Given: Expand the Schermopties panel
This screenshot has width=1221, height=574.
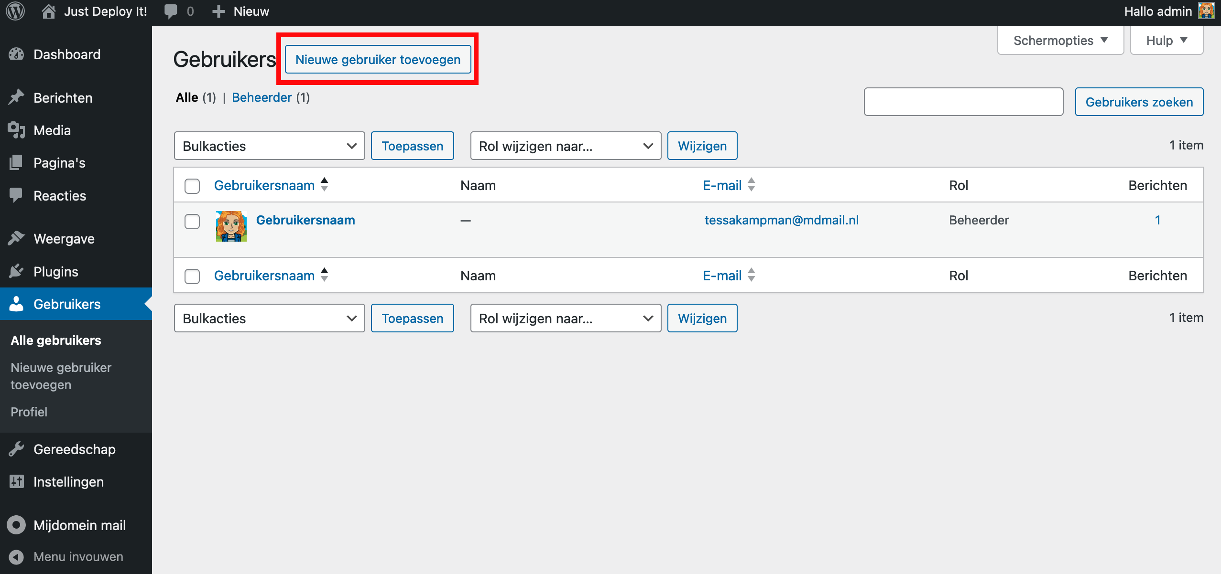Looking at the screenshot, I should coord(1060,41).
